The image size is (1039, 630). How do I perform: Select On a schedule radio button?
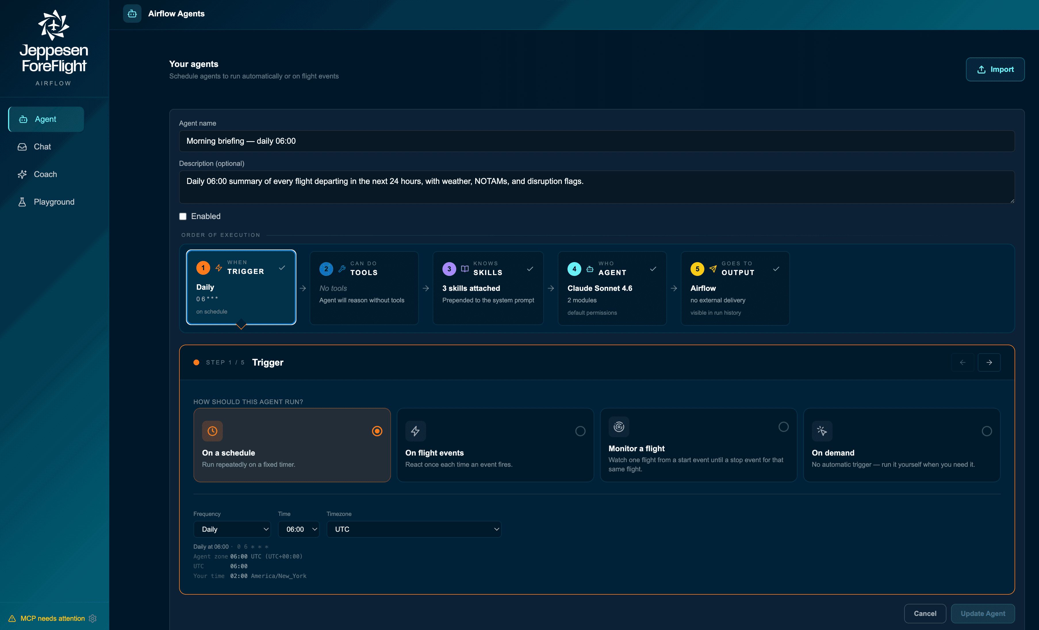pyautogui.click(x=377, y=431)
